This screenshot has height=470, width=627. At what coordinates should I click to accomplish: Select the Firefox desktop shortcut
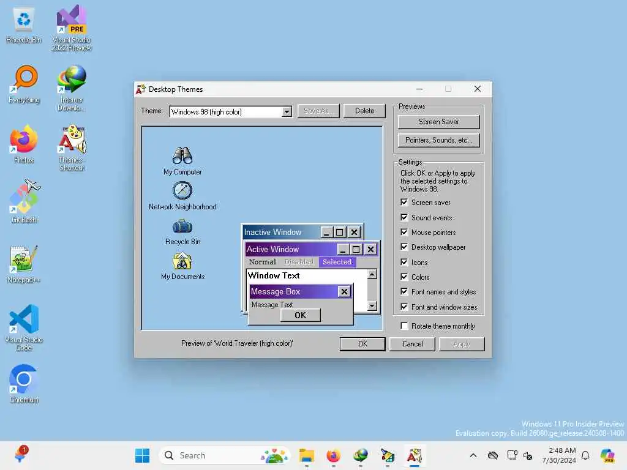(x=24, y=144)
